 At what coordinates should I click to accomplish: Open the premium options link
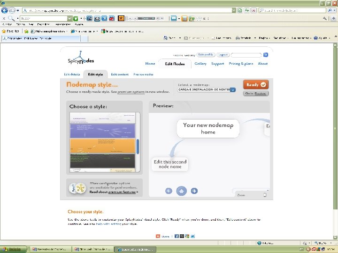tap(131, 92)
